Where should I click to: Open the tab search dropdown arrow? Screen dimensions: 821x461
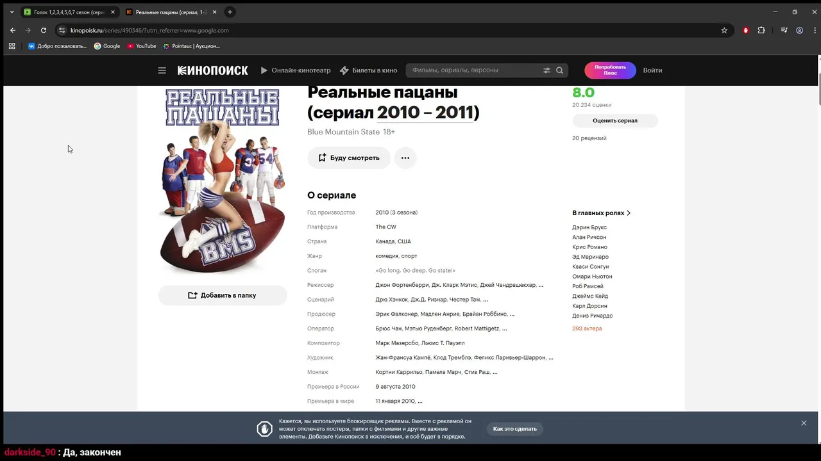pyautogui.click(x=12, y=12)
